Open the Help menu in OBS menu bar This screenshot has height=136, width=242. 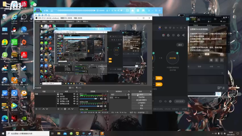[86, 21]
